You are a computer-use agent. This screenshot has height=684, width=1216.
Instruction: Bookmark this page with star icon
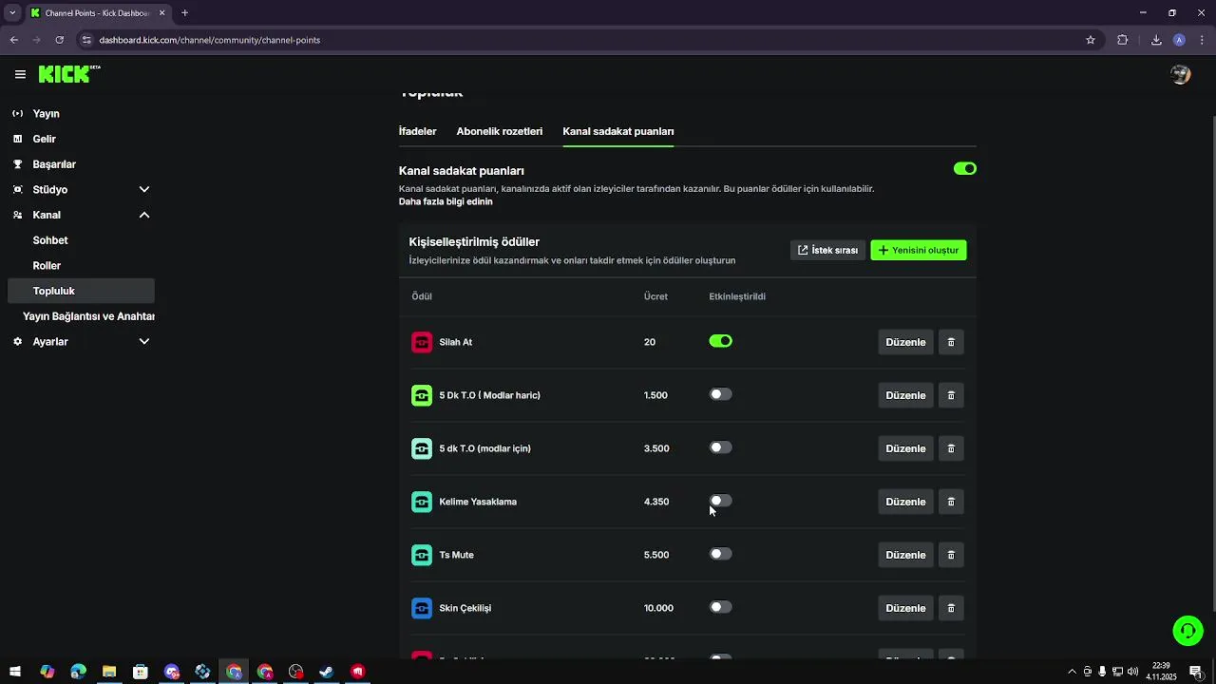[1091, 40]
